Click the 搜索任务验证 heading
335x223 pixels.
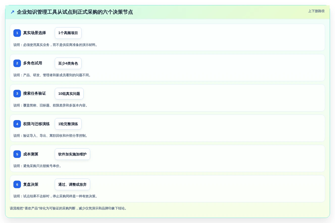(35, 94)
